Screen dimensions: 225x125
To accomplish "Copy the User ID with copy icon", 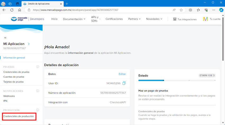I will 124,83.
